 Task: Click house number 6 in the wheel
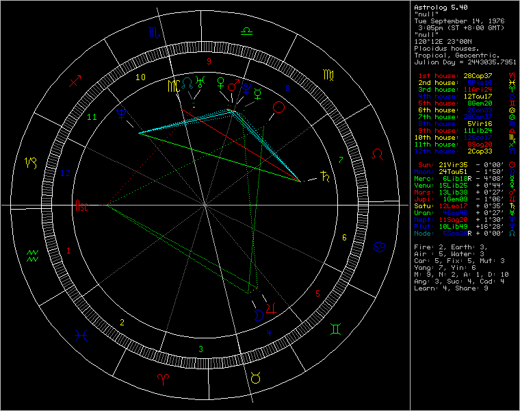[344, 238]
